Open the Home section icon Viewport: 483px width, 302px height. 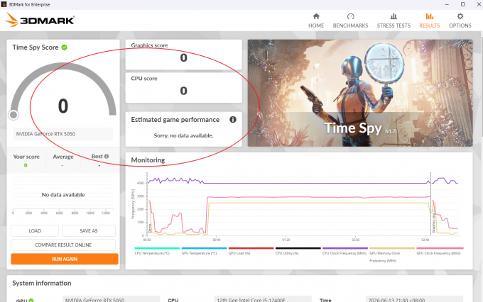(316, 16)
